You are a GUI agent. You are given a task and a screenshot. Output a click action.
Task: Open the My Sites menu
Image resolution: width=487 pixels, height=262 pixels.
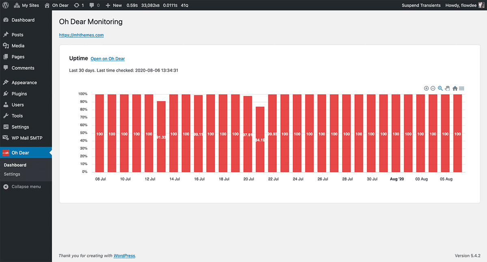tap(27, 5)
